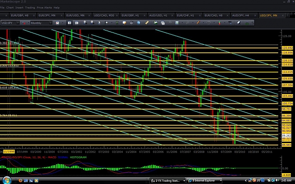Click the overlapping windows icon
295x184 pixels.
(163, 23)
